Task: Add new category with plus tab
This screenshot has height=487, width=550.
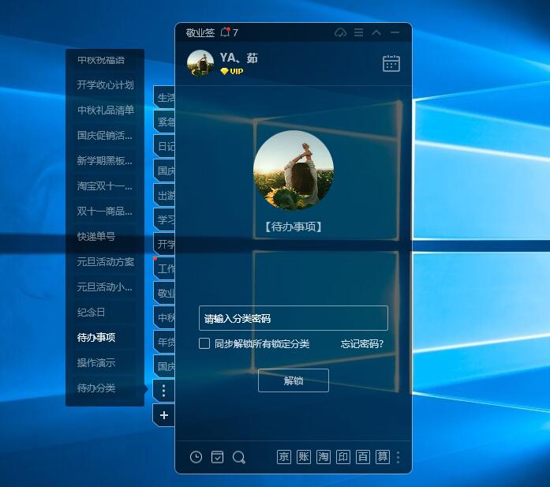Action: coord(164,415)
